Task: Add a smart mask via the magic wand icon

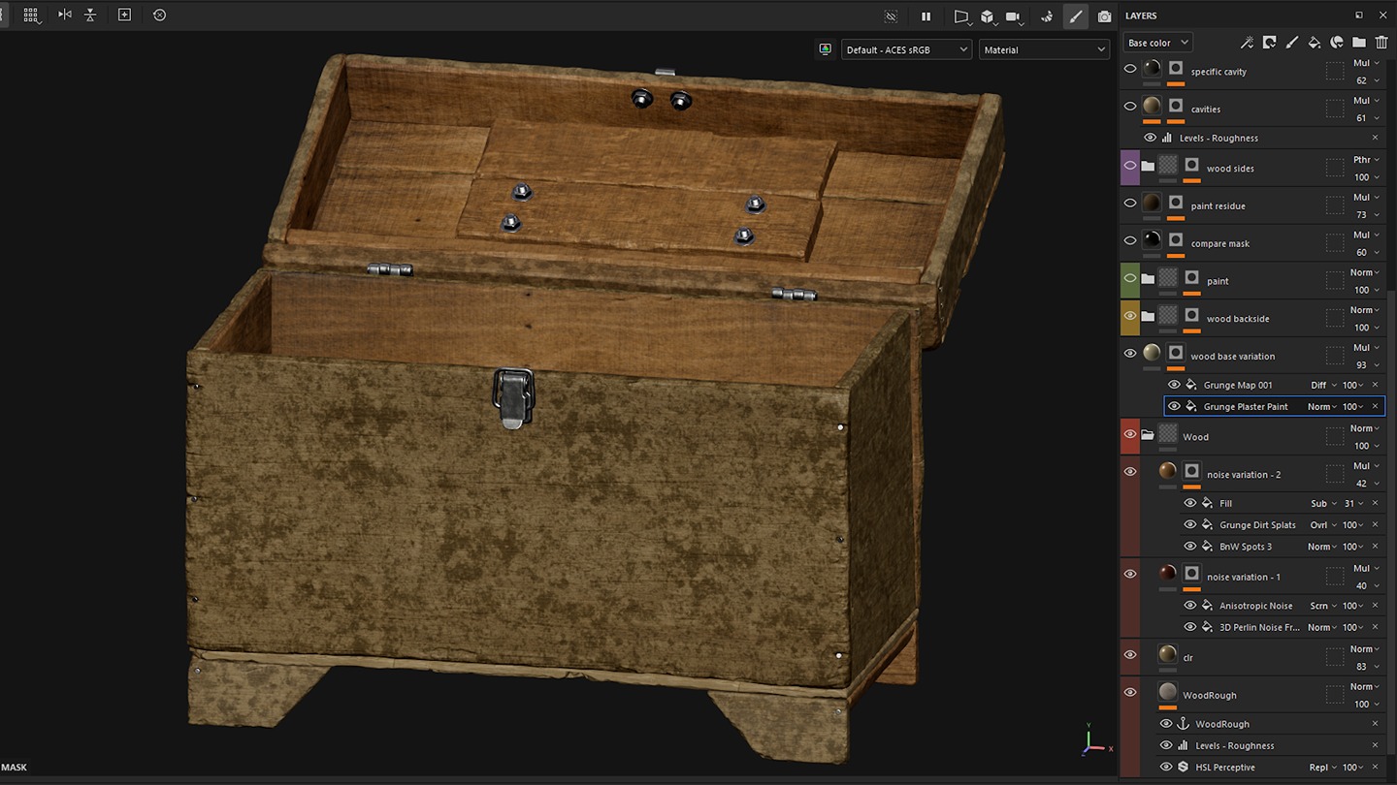Action: click(1247, 42)
